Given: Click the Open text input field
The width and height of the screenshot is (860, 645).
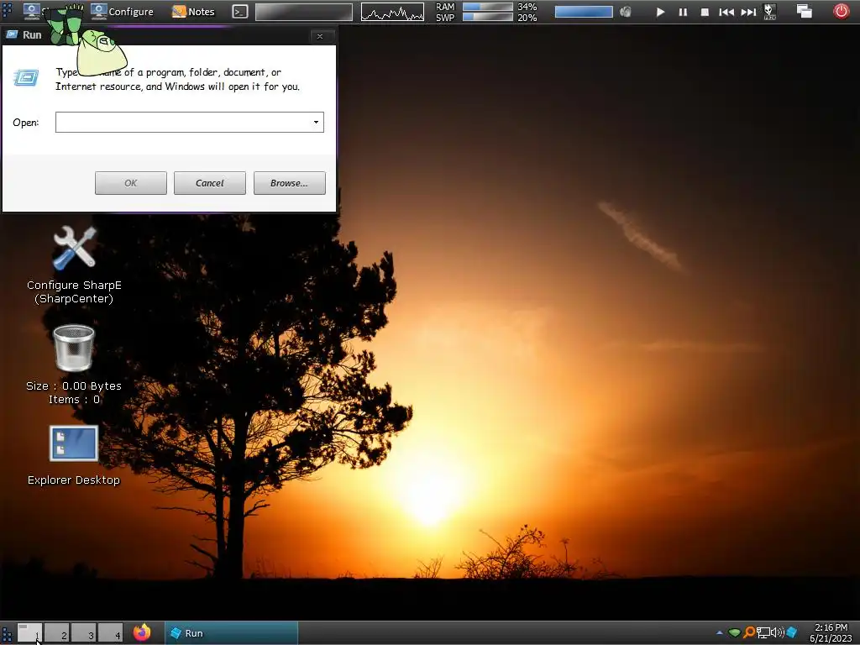Looking at the screenshot, I should pyautogui.click(x=182, y=123).
